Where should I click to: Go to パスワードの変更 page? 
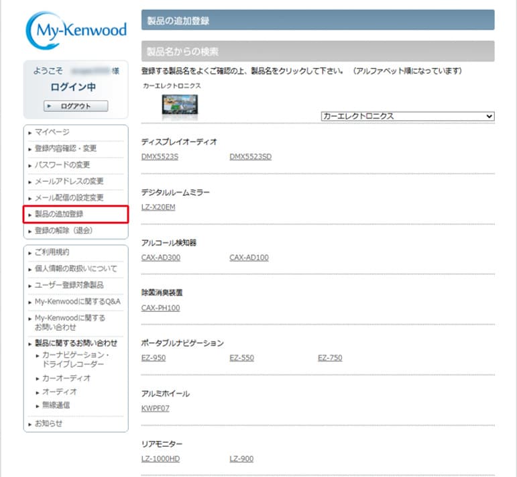(x=62, y=165)
